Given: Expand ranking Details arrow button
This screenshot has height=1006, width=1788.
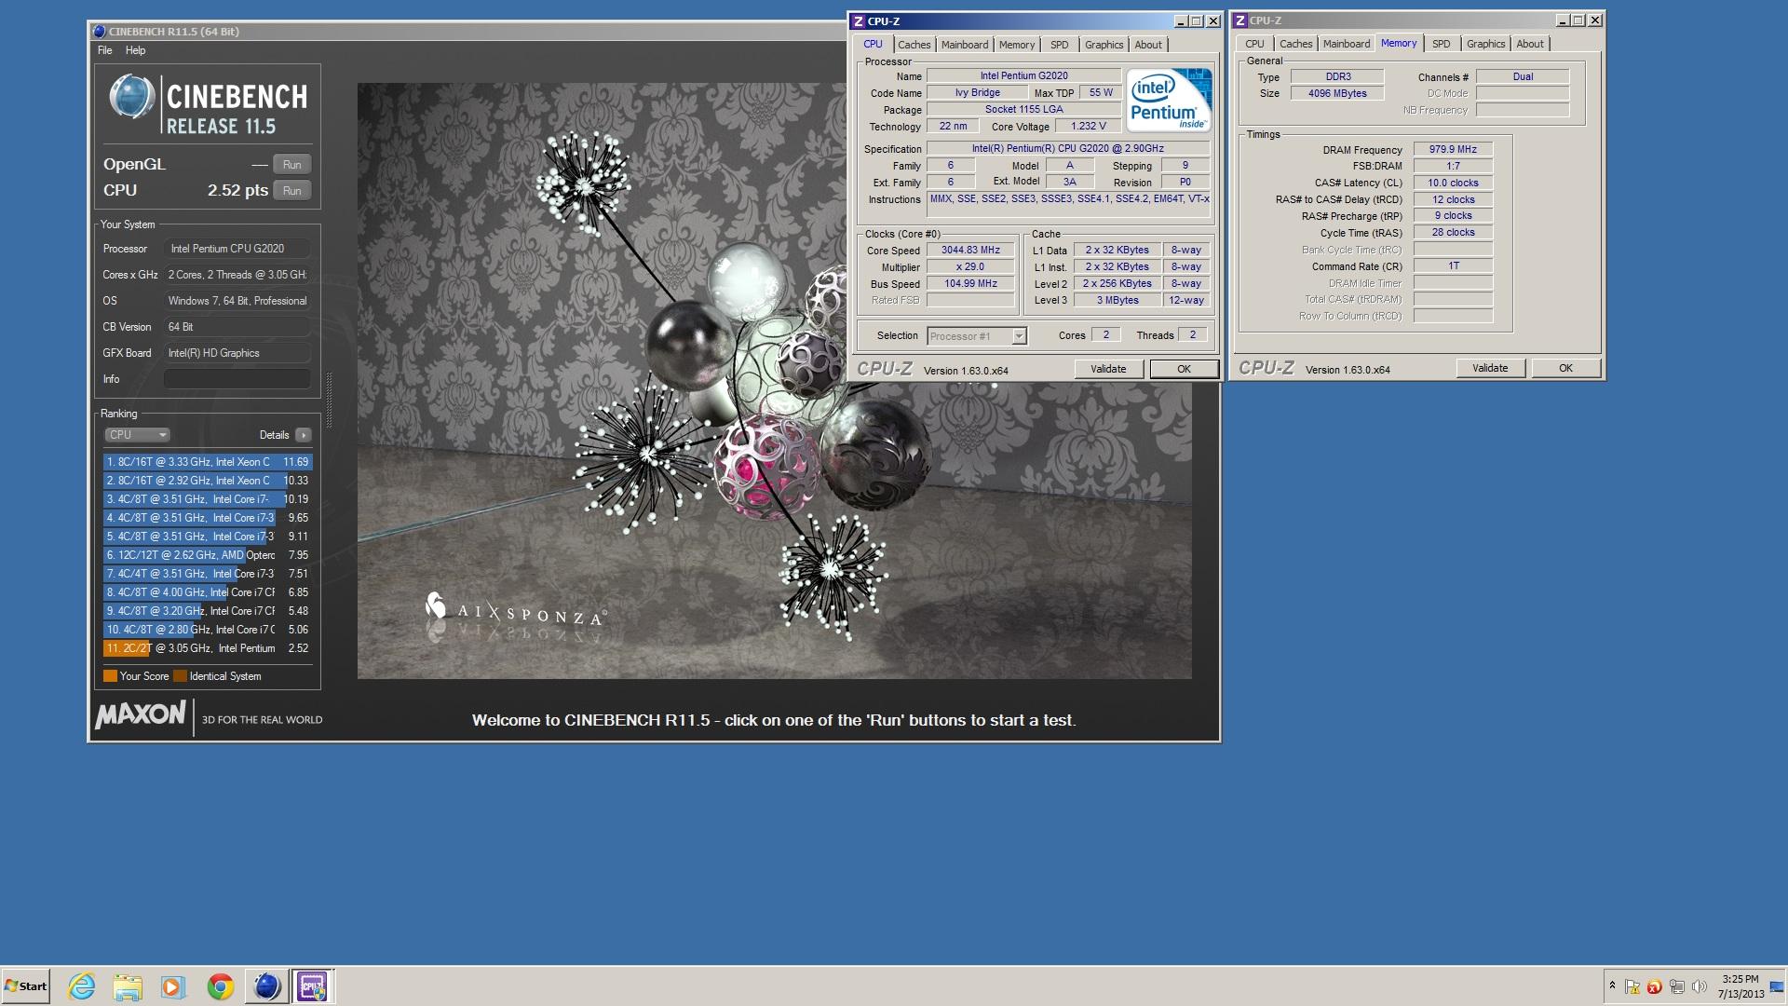Looking at the screenshot, I should click(x=303, y=435).
